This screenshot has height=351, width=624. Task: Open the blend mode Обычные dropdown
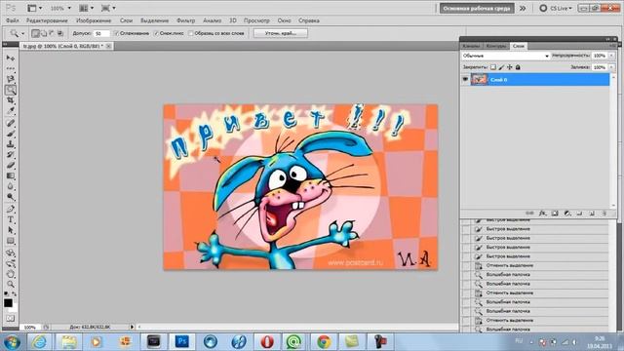505,56
